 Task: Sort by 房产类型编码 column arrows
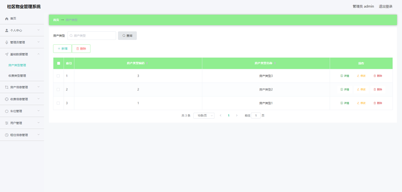pos(147,63)
